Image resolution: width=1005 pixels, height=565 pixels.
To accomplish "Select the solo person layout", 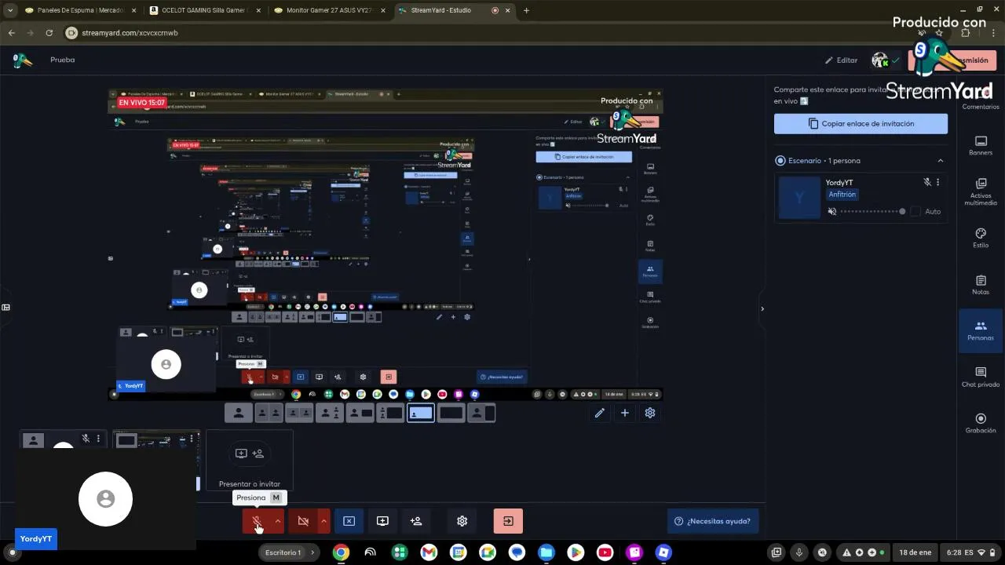I will tap(239, 413).
